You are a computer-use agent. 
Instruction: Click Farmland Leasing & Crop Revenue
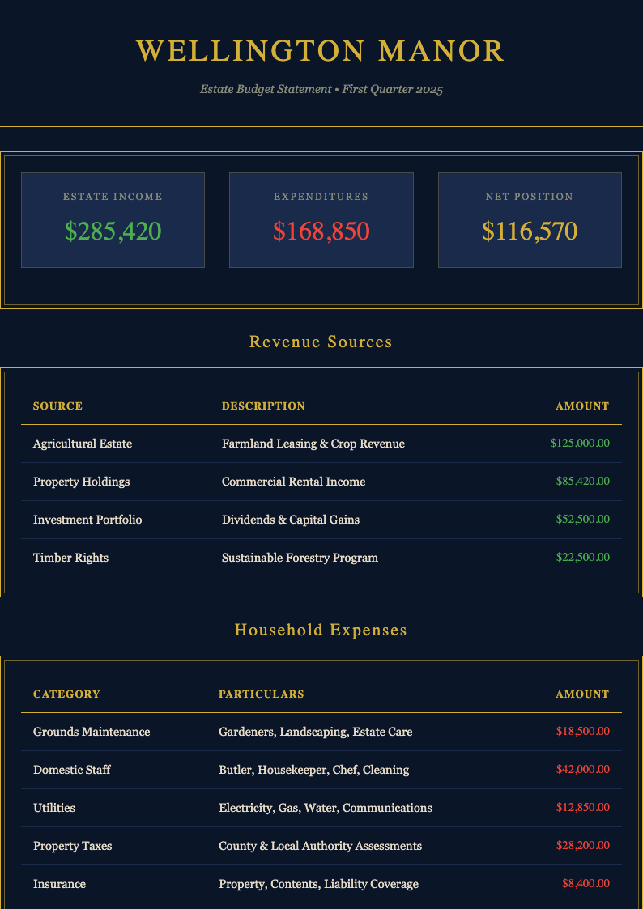[x=313, y=444]
